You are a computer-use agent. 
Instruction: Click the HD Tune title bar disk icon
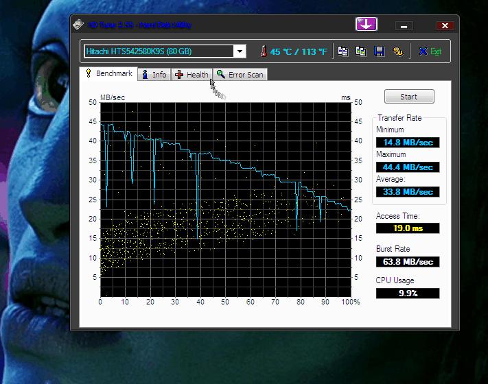coord(78,25)
